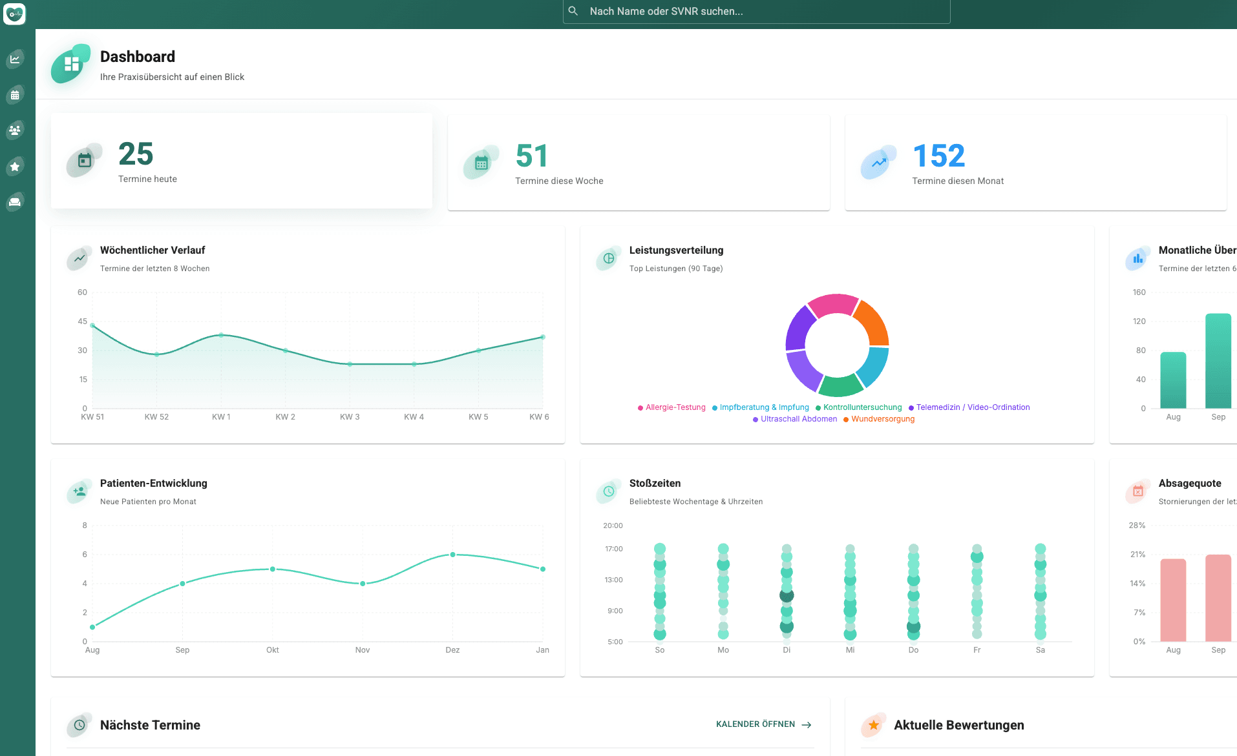Image resolution: width=1237 pixels, height=756 pixels.
Task: Click the Dezember peak point in Patienten-Entwicklung
Action: (452, 554)
